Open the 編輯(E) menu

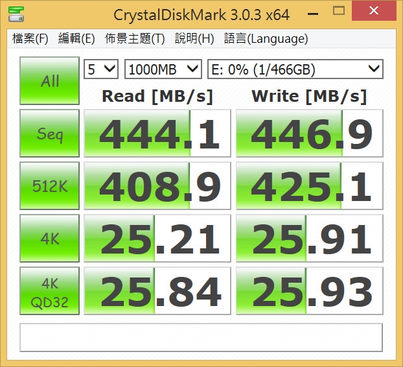coord(76,39)
